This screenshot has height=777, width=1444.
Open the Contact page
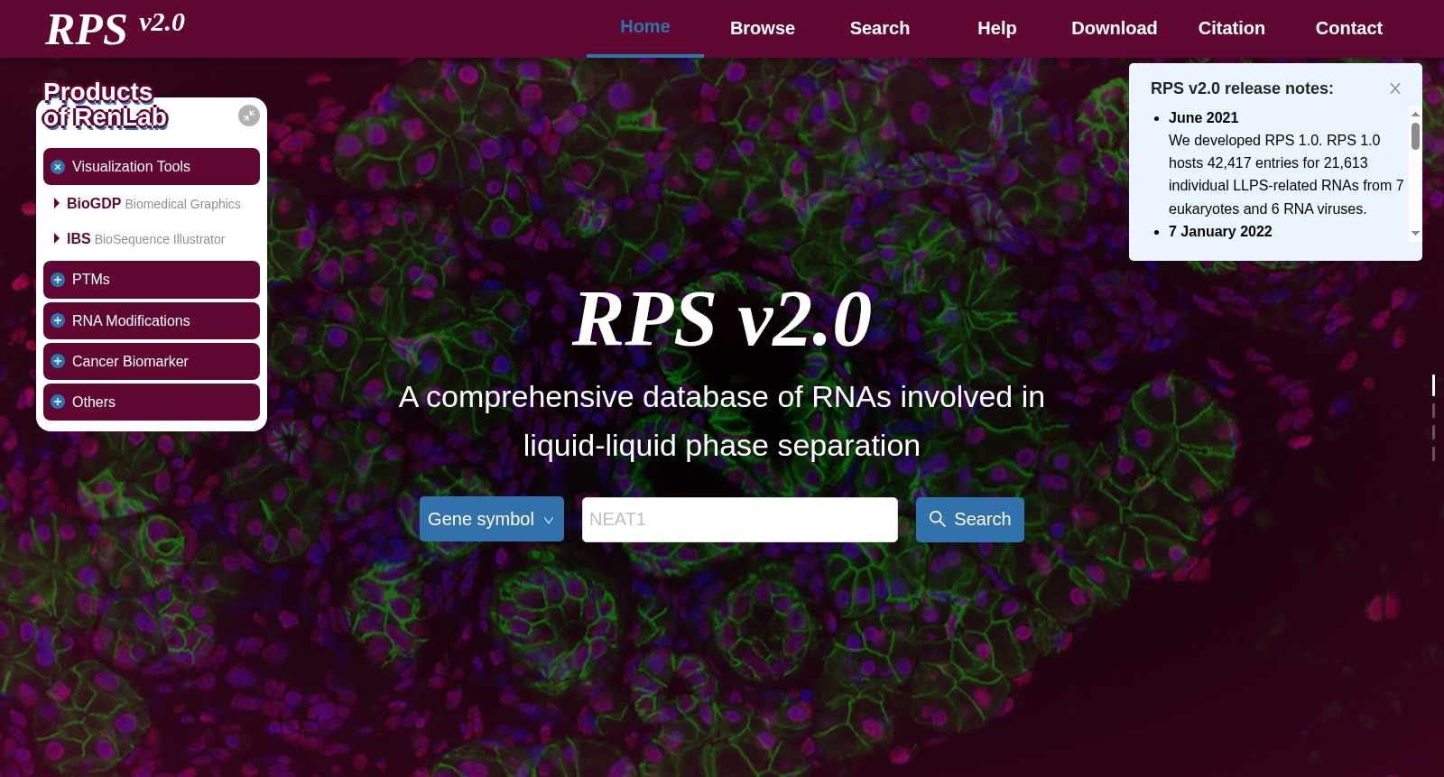tap(1349, 28)
